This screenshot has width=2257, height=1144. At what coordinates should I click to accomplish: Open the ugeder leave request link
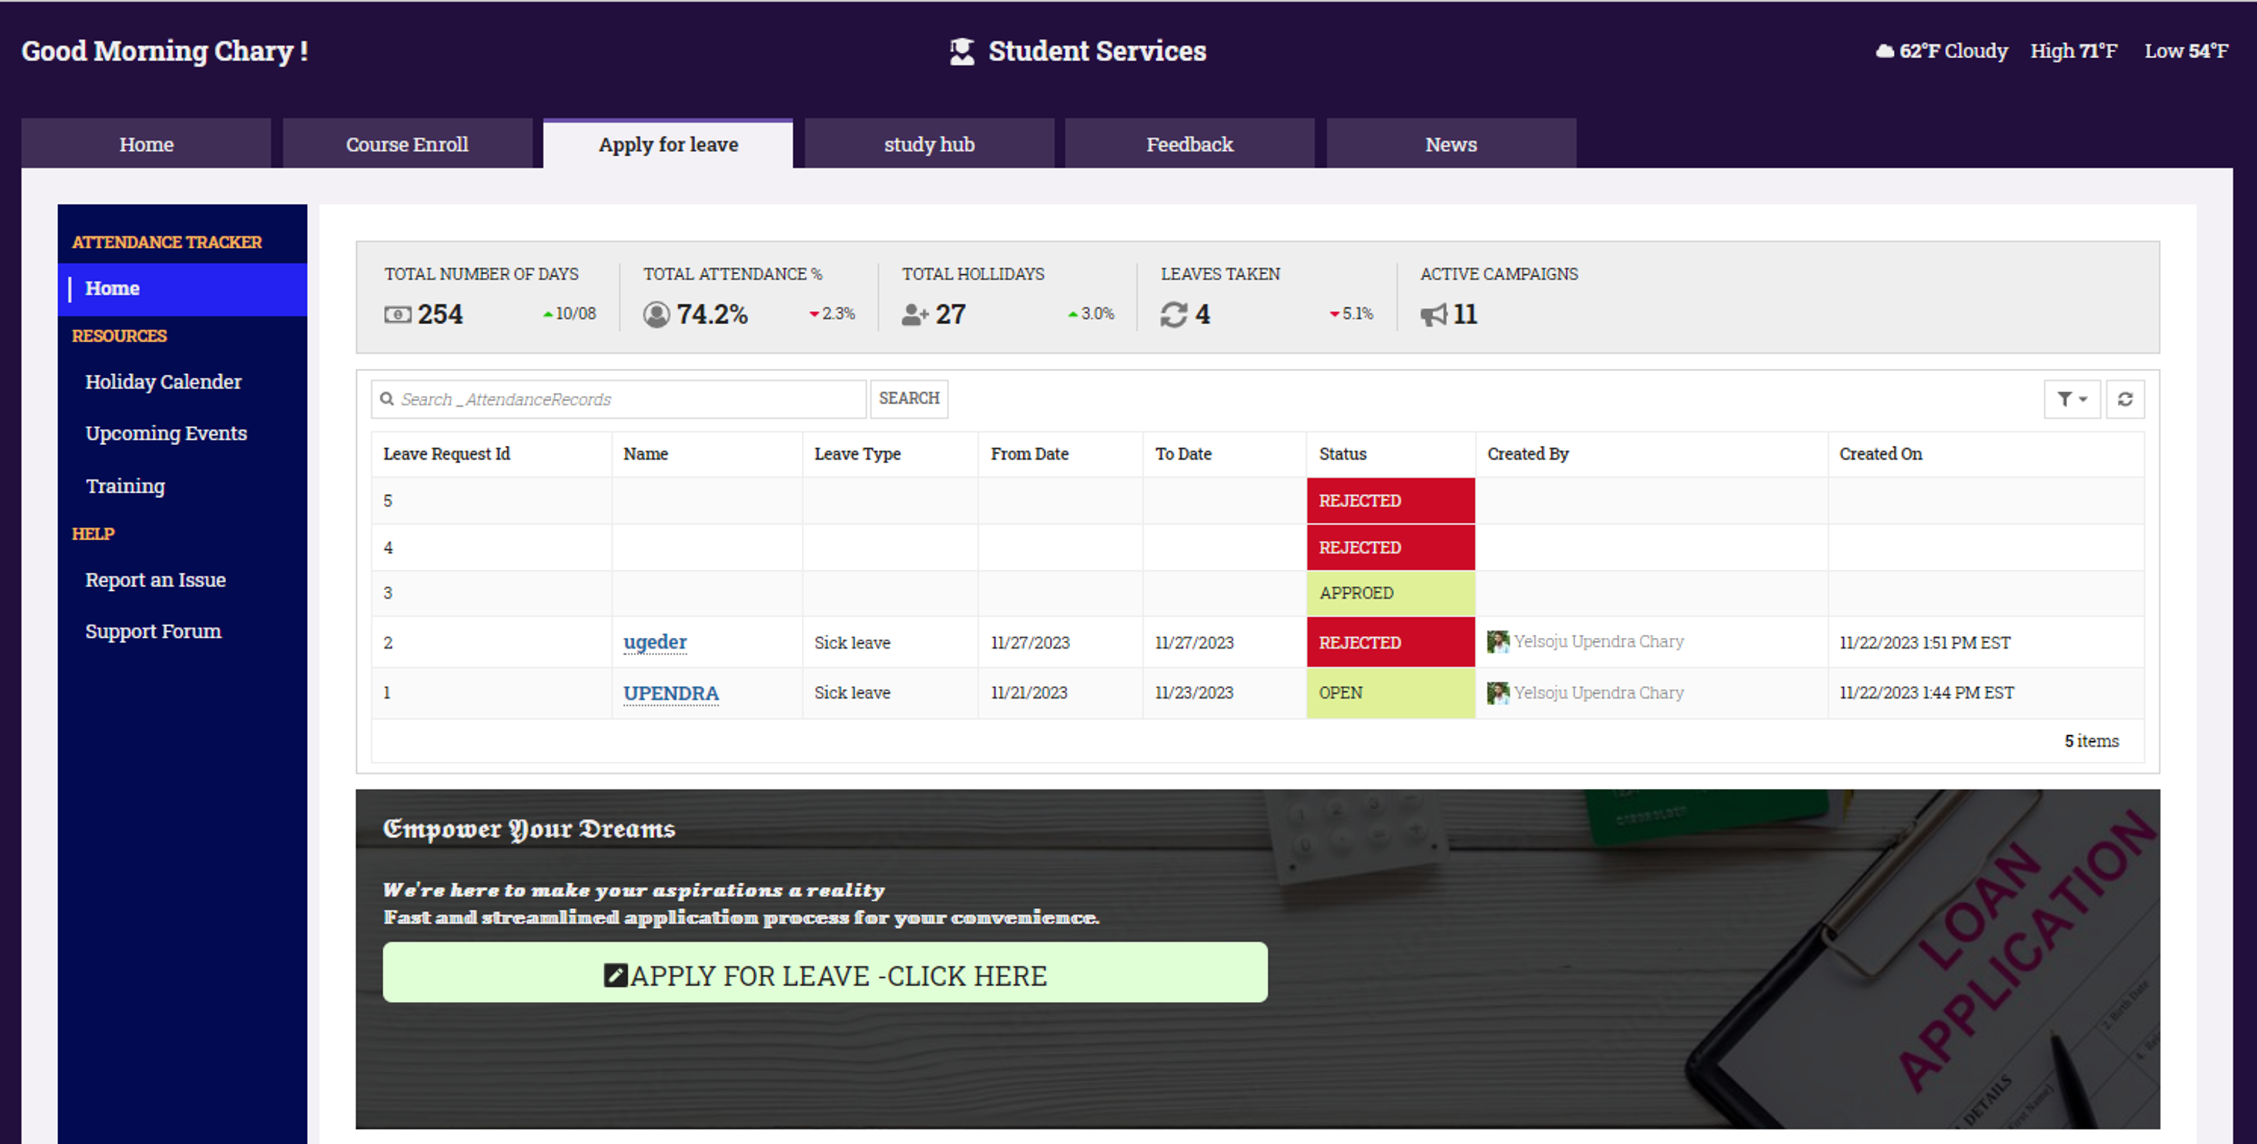point(655,641)
